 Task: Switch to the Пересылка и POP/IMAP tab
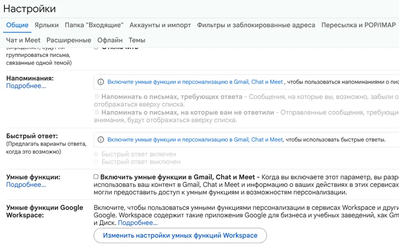pos(358,25)
